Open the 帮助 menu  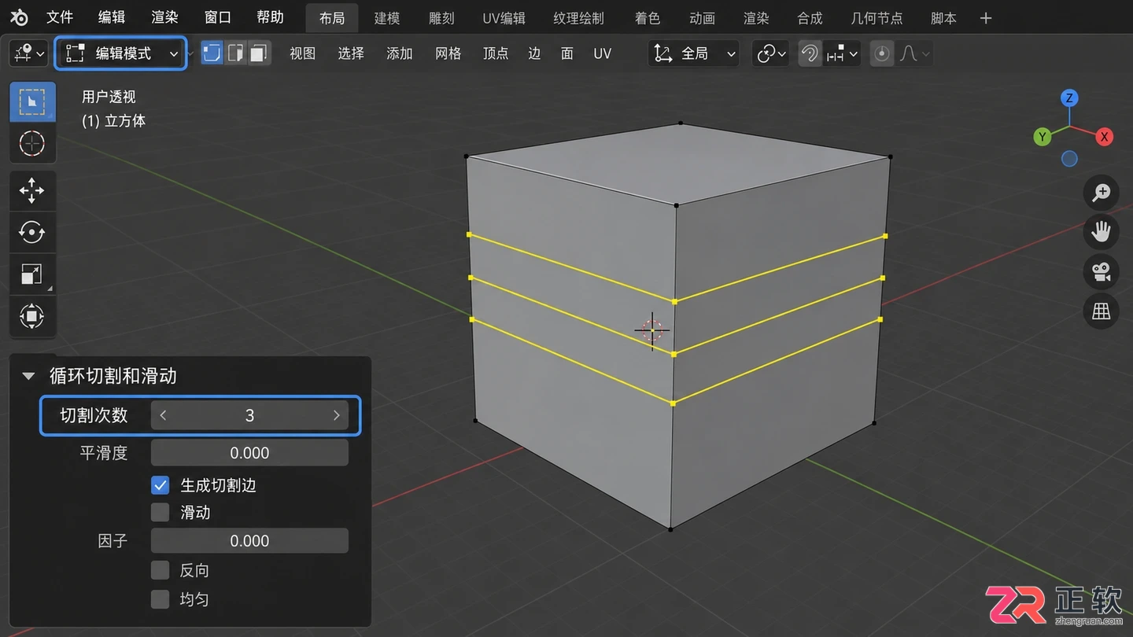point(270,17)
